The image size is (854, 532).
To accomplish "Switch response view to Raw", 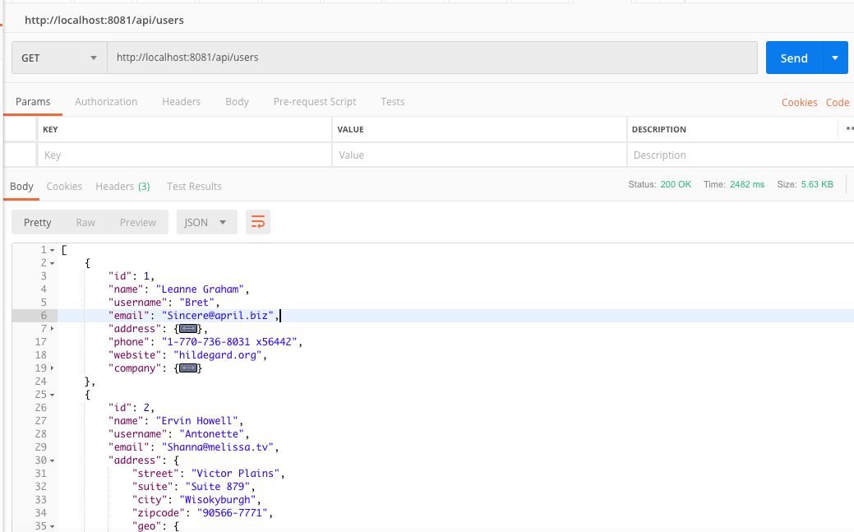I will 85,222.
